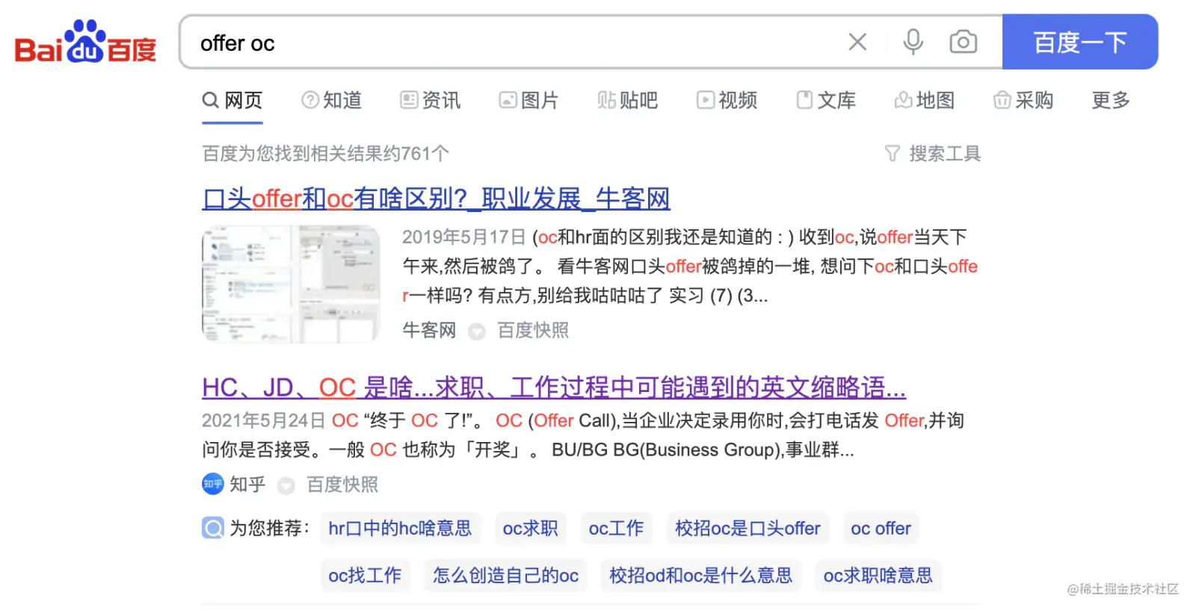Go to the 采购 tab

[x=1023, y=100]
